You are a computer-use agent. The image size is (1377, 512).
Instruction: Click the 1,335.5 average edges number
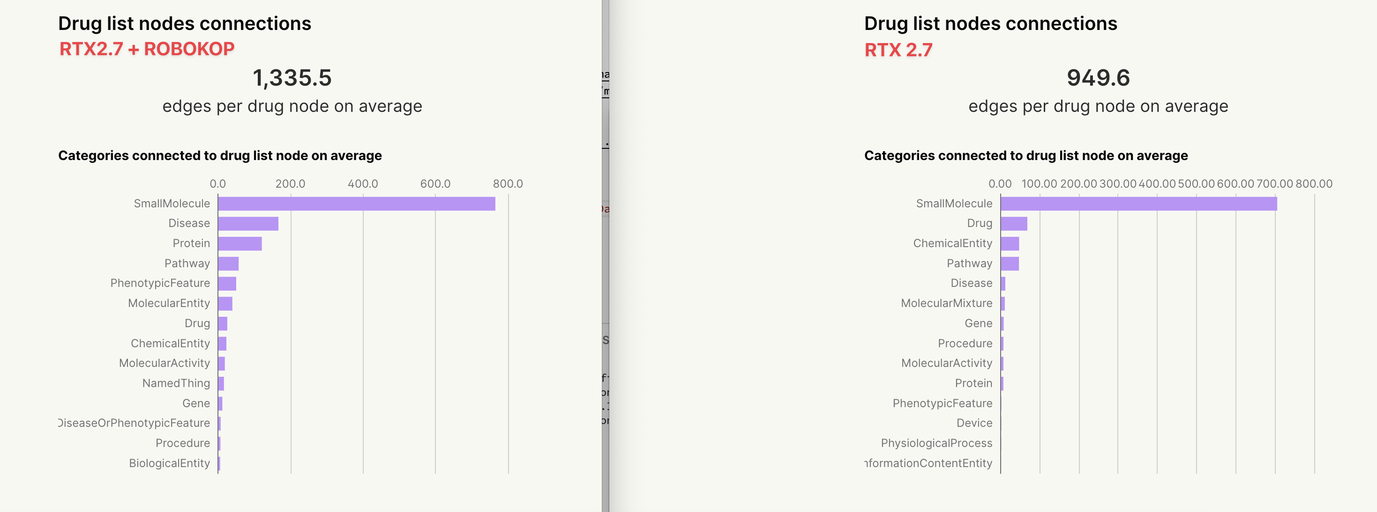(292, 78)
